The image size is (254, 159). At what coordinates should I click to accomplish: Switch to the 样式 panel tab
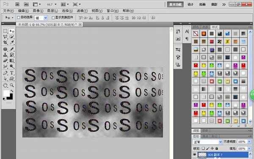click(215, 27)
